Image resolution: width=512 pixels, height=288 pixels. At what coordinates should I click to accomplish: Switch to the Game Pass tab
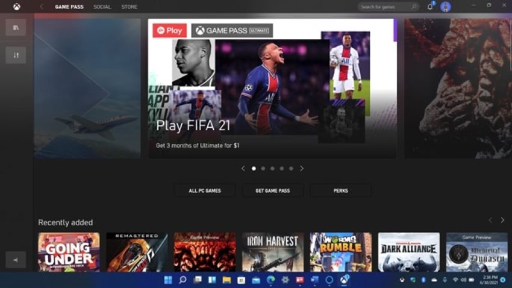(x=69, y=7)
